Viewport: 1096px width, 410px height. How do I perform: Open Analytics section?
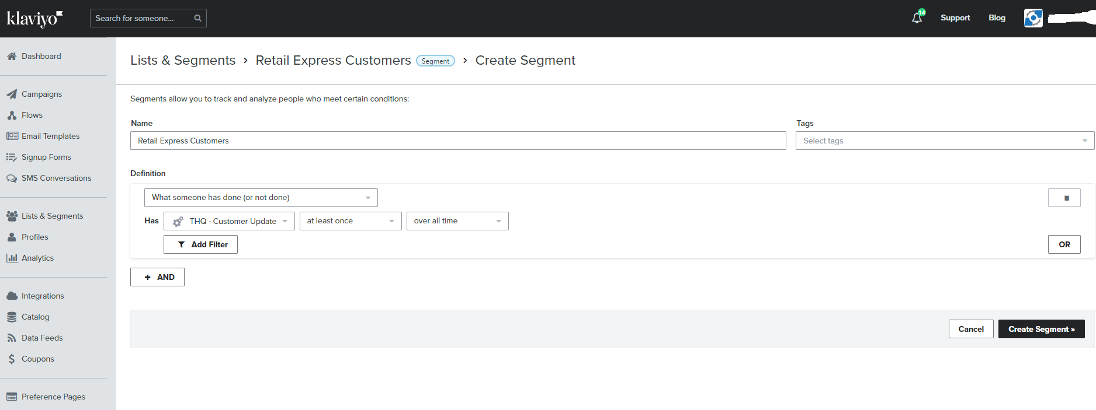point(37,258)
